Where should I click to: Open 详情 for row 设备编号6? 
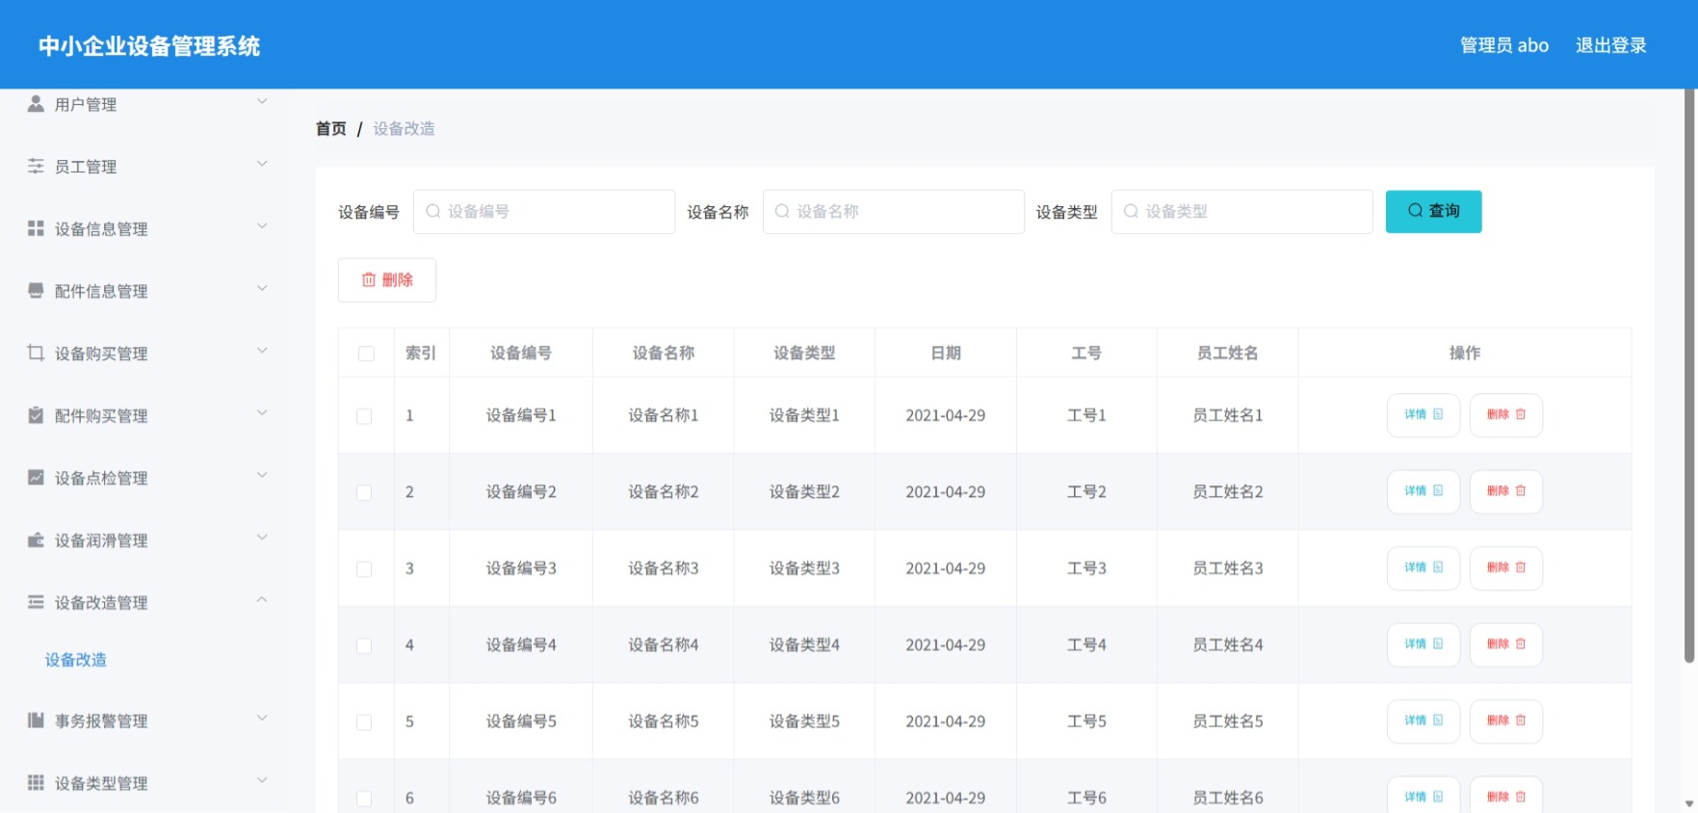pos(1424,796)
